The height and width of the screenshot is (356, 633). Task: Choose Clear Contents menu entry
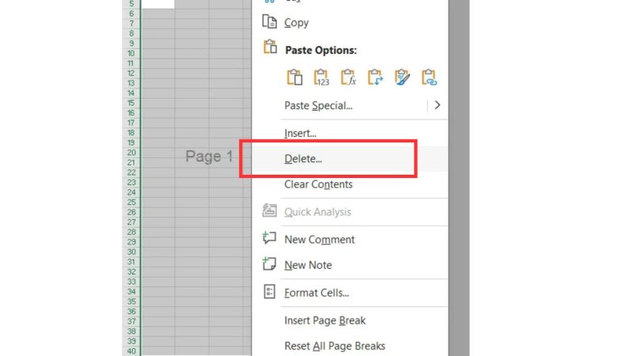319,184
